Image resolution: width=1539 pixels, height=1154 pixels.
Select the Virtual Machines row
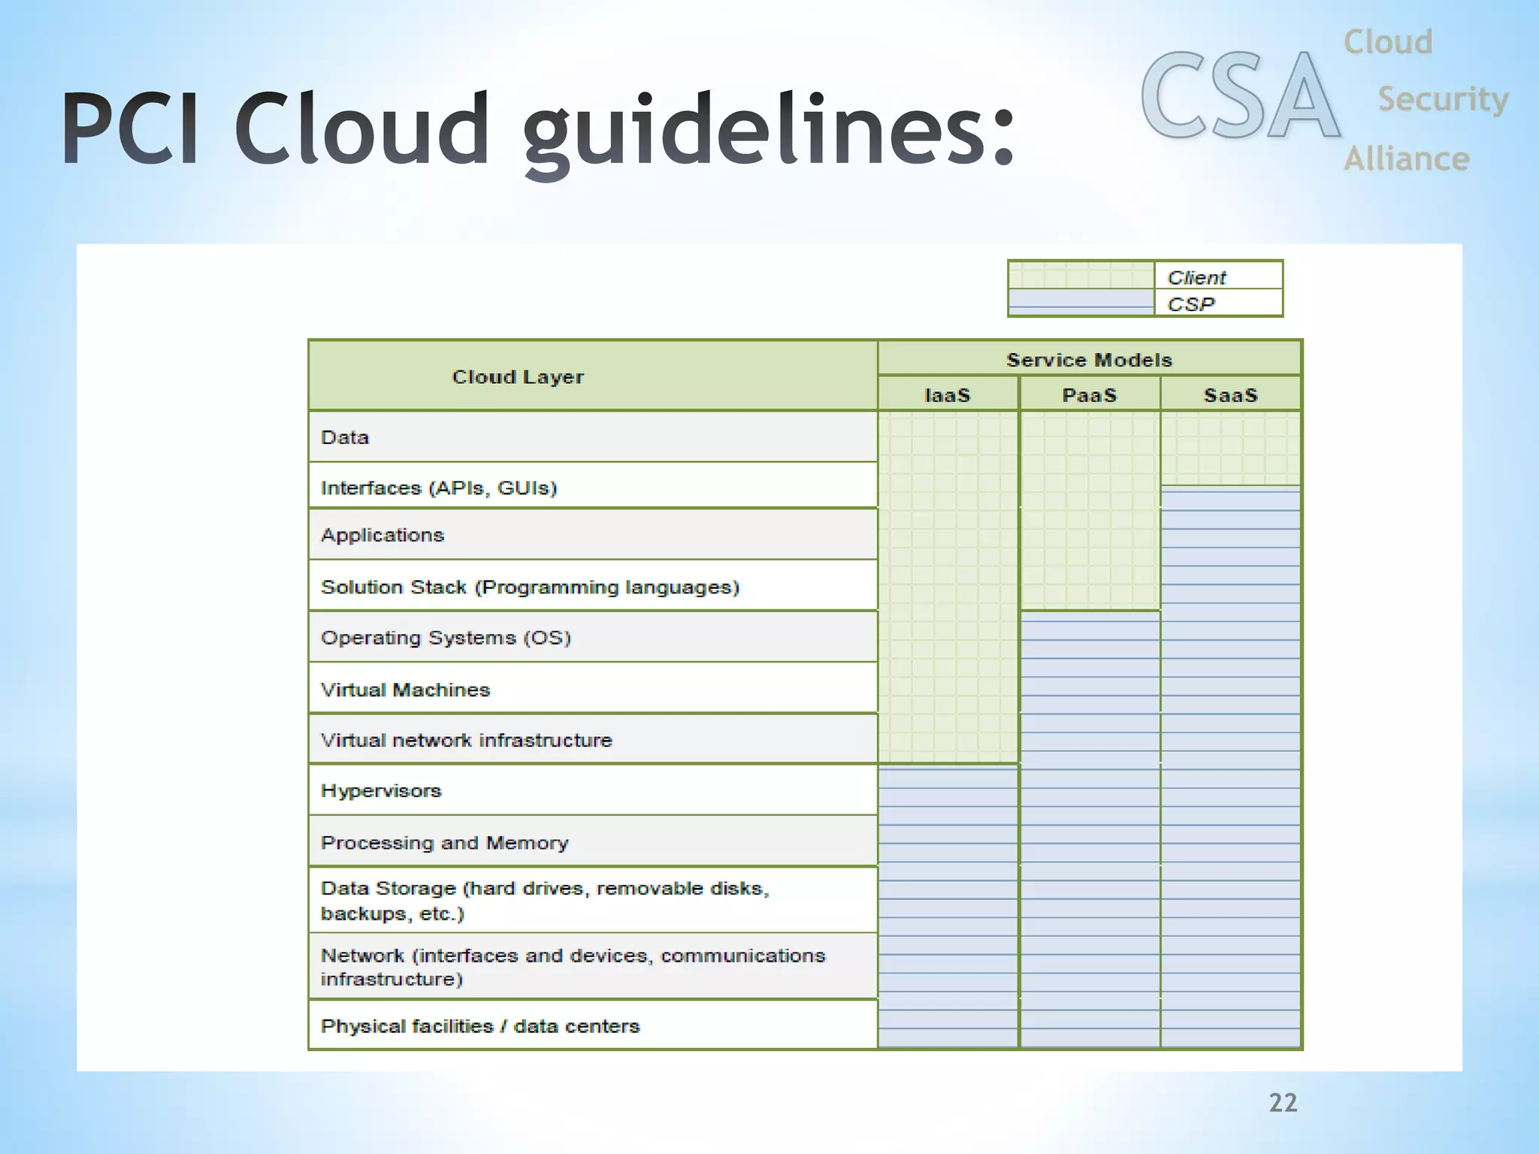tap(405, 690)
